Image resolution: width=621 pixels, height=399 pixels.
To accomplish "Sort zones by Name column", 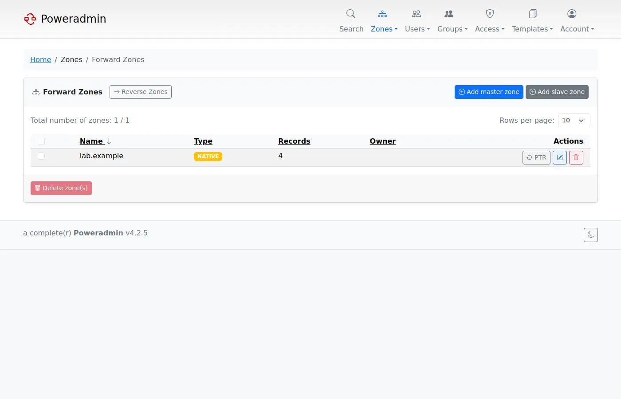I will point(91,141).
